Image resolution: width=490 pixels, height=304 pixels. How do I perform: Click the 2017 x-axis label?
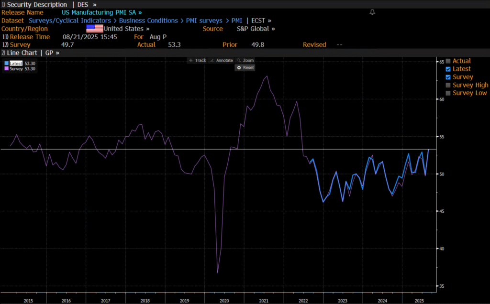106,301
